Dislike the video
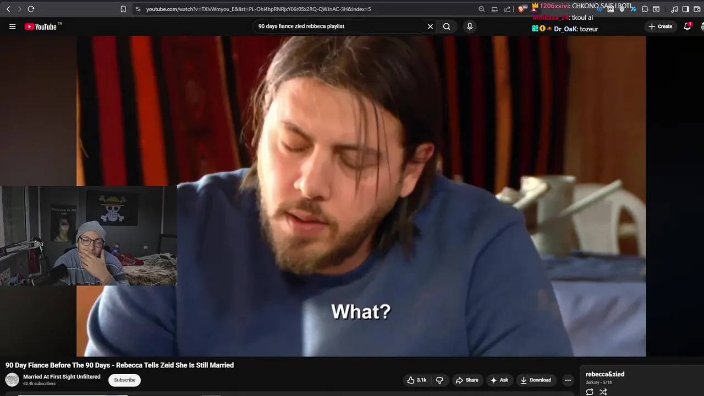 tap(439, 380)
